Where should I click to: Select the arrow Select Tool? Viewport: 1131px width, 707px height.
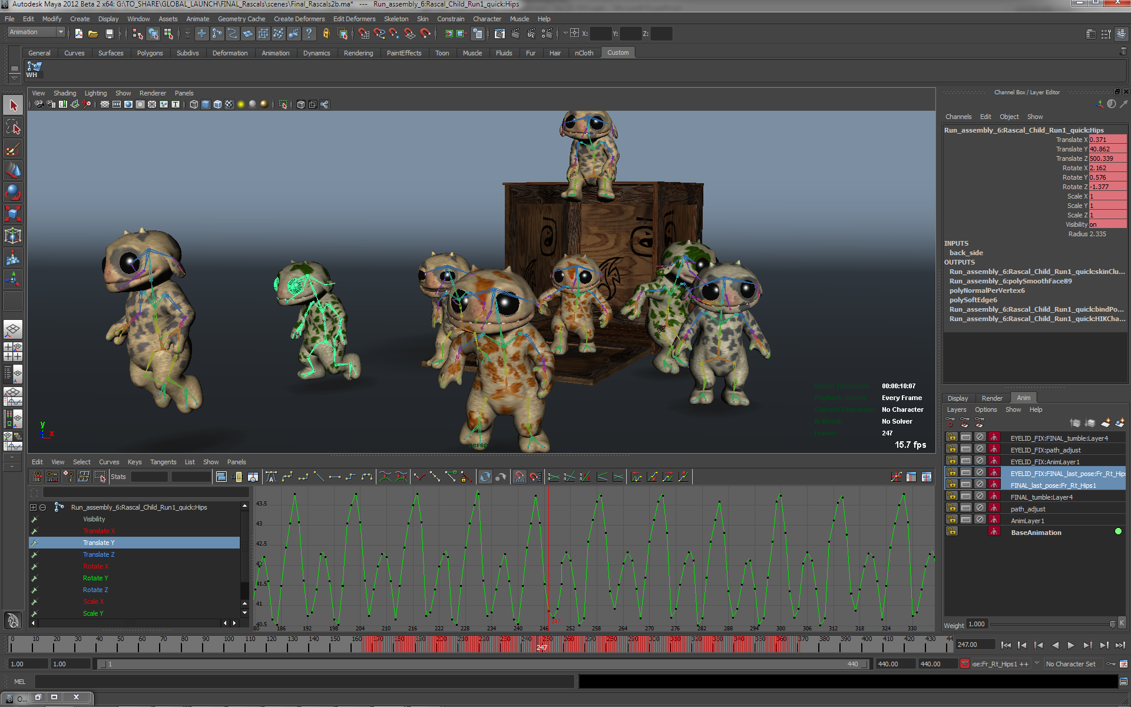pyautogui.click(x=13, y=106)
